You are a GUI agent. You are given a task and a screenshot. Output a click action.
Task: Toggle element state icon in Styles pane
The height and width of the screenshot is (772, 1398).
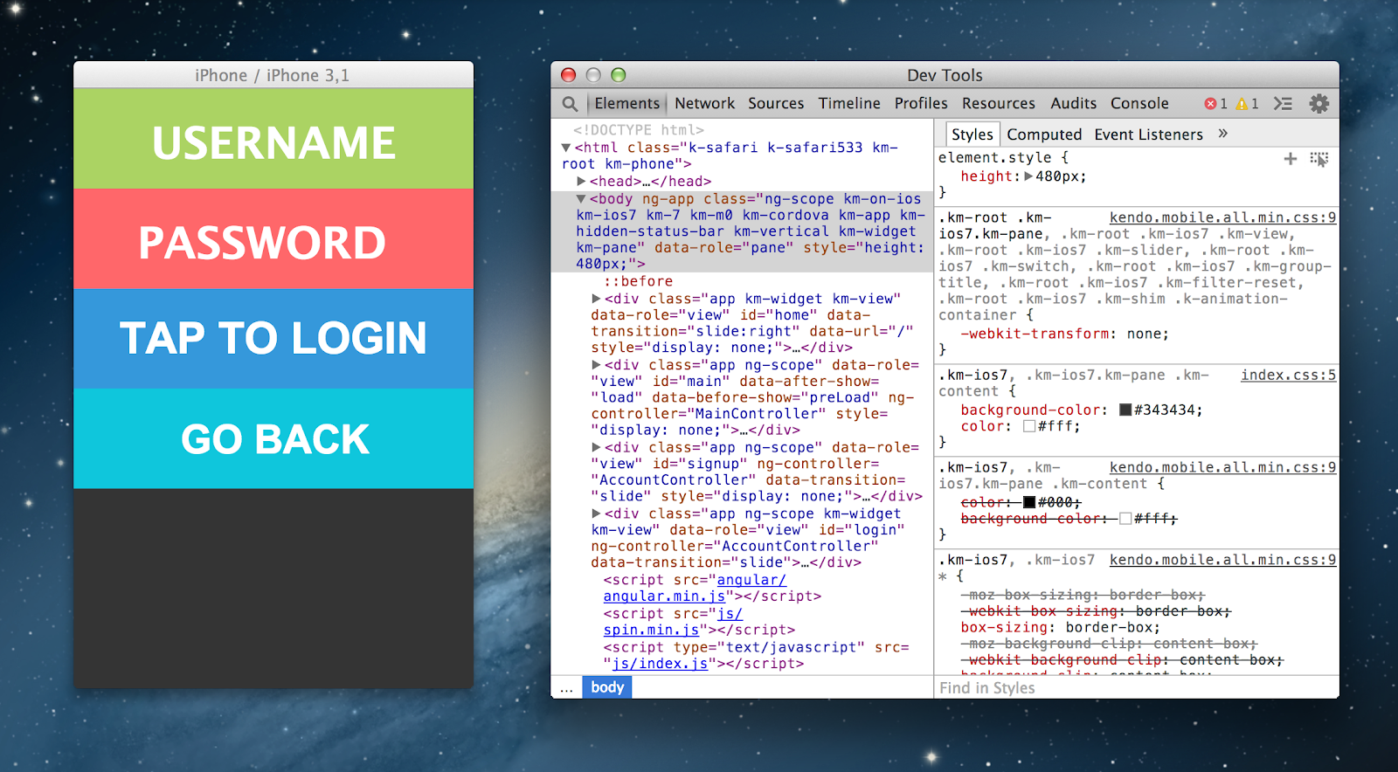pos(1318,159)
